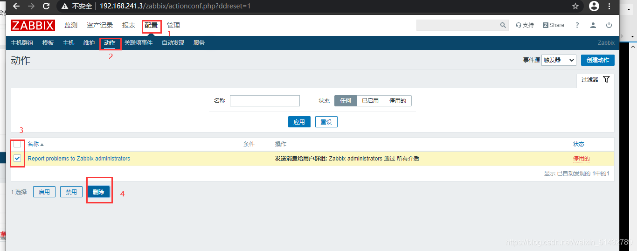Open the user profile icon
This screenshot has width=637, height=251.
tap(593, 25)
